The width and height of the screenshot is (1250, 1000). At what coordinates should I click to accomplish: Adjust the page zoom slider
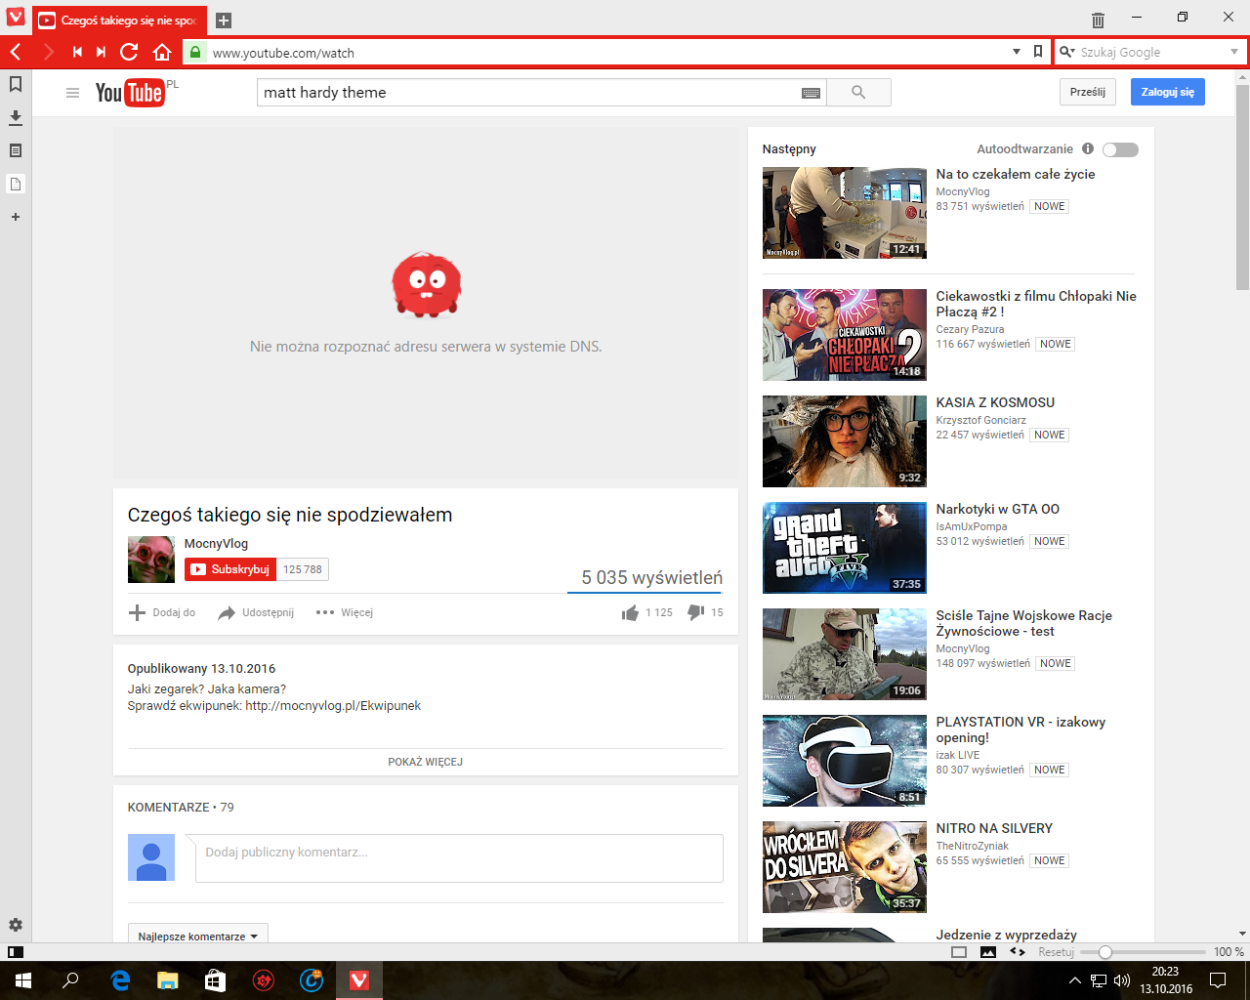coord(1104,952)
